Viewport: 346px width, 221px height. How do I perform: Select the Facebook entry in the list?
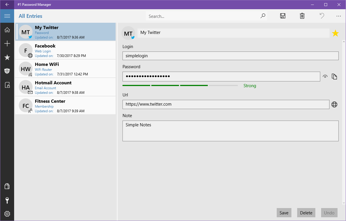[66, 50]
